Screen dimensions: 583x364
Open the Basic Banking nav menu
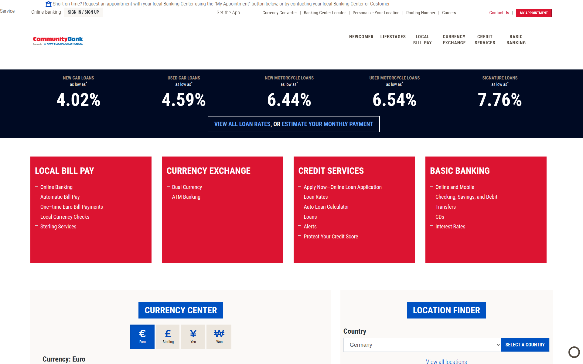tap(516, 40)
